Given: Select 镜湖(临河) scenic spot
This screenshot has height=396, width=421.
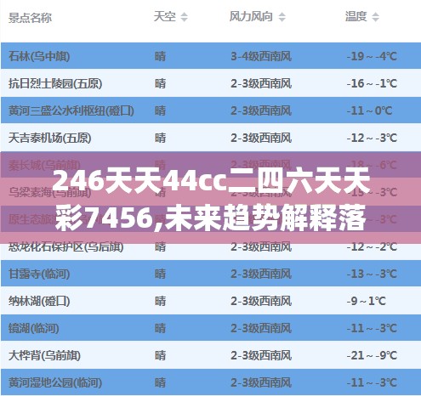Looking at the screenshot, I should tap(34, 328).
